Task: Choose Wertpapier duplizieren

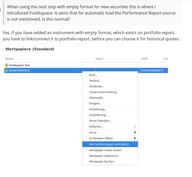Action: pyautogui.click(x=110, y=156)
